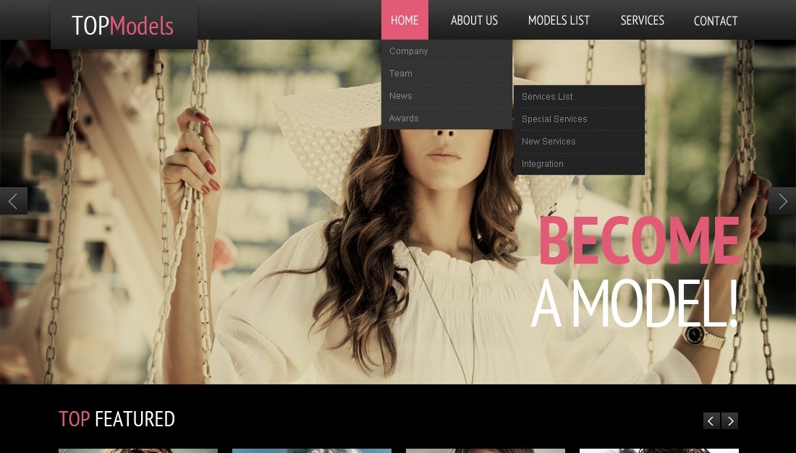Click the TOPModels logo

tap(123, 25)
